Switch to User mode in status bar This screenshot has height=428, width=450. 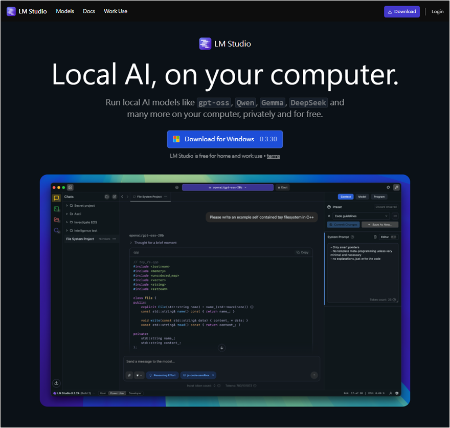pos(103,393)
